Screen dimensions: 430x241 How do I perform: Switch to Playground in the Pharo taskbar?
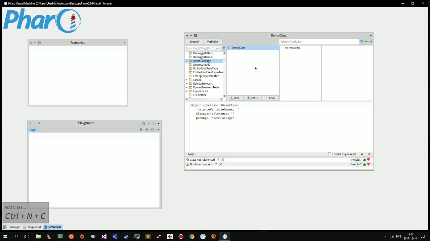tap(32, 227)
